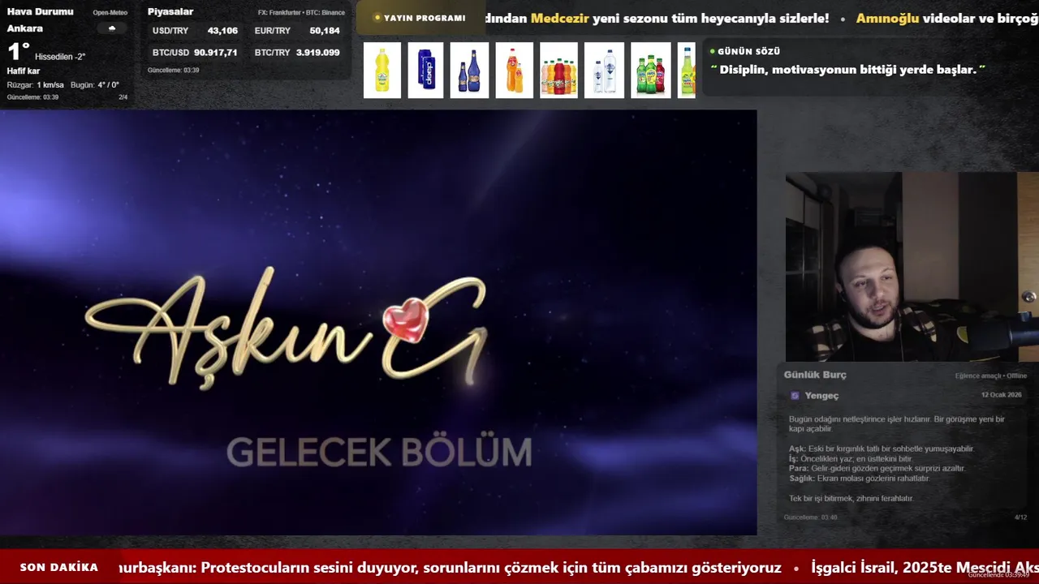Click the Yengeç zodiac sign icon
Screen dimensions: 1039x584
pyautogui.click(x=795, y=396)
